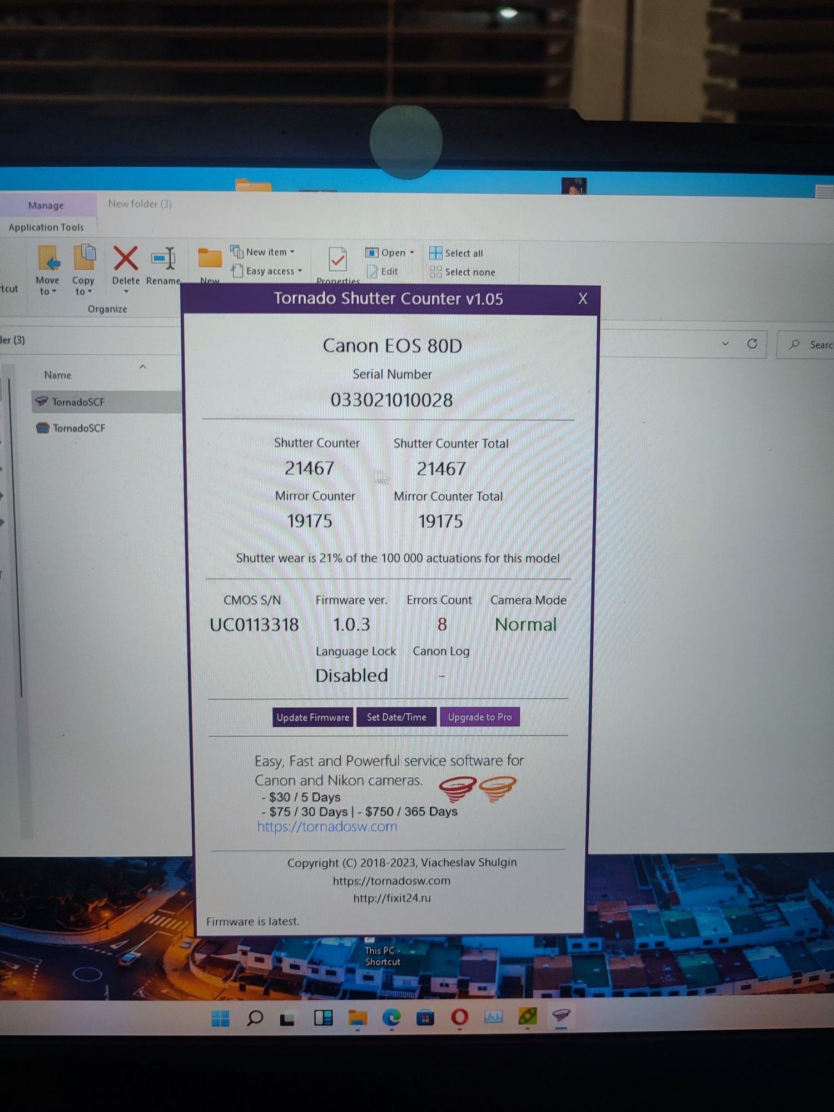834x1112 pixels.
Task: Click the Update Firmware button
Action: coord(312,717)
